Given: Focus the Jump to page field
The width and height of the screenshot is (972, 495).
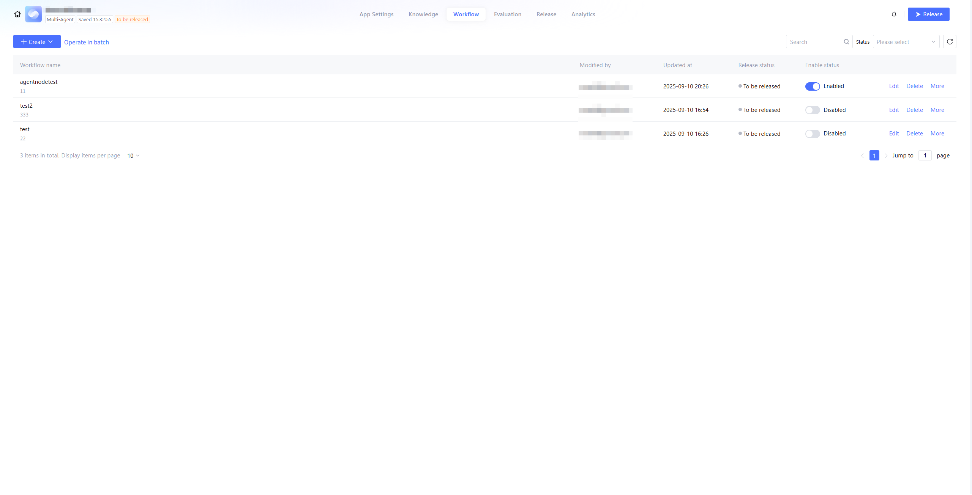Looking at the screenshot, I should (x=925, y=156).
